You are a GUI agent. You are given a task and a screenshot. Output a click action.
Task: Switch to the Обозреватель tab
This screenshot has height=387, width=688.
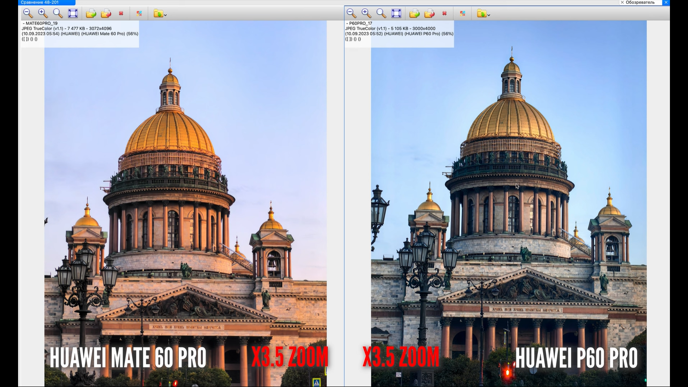(x=640, y=3)
